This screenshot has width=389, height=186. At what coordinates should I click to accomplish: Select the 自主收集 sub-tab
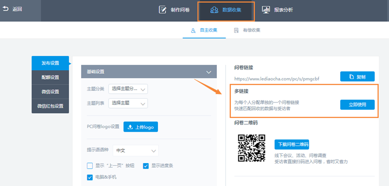point(204,31)
